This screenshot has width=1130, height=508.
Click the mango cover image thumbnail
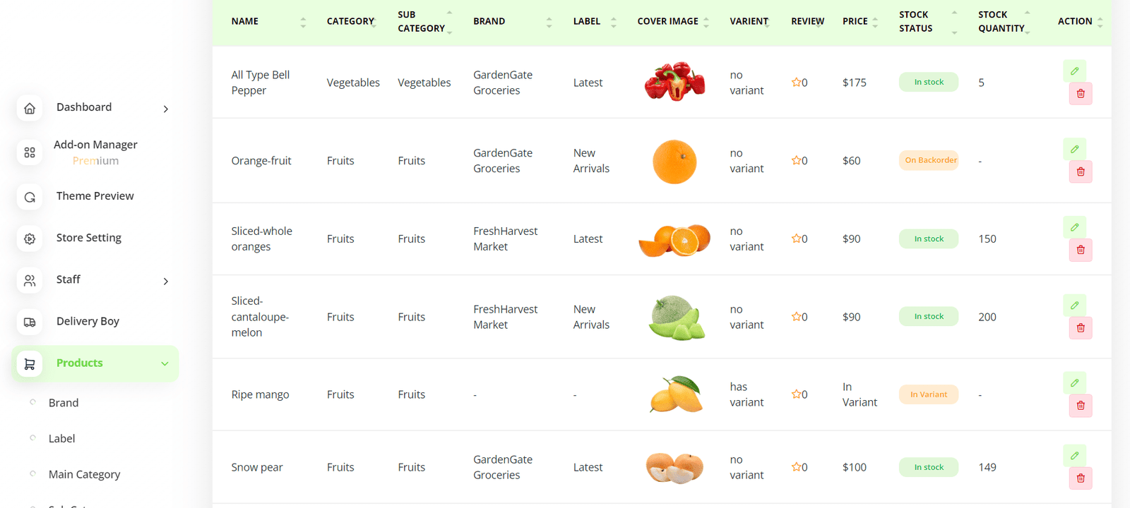[x=674, y=394]
